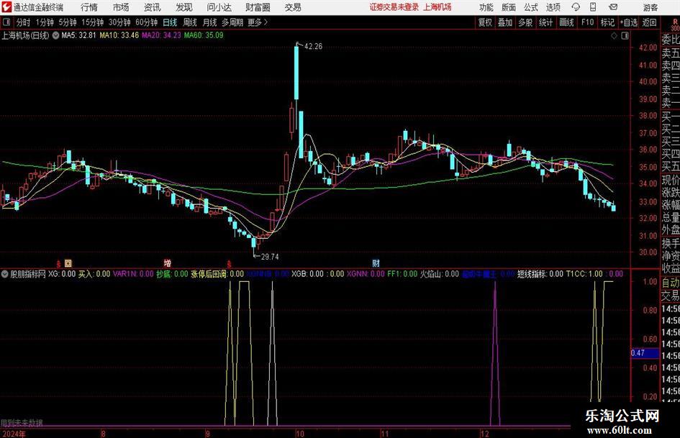The height and width of the screenshot is (438, 680).
Task: Click the 游客 guest account label
Action: (650, 7)
